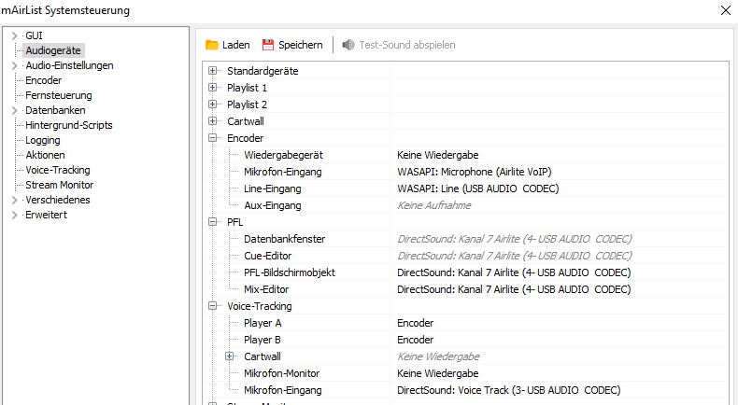Viewport: 738px width, 405px height.
Task: Click Mix-Editor DirectSound Kanal 7 value
Action: [513, 289]
